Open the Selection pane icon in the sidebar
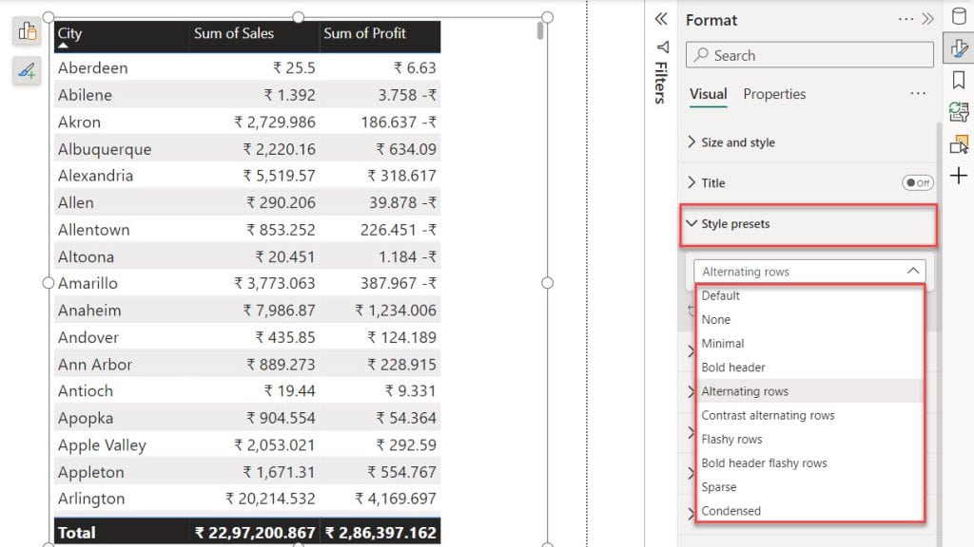This screenshot has width=974, height=547. point(959,144)
